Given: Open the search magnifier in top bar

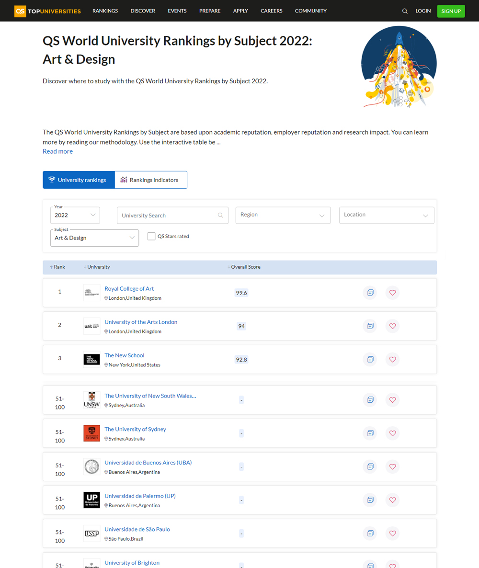Looking at the screenshot, I should click(x=405, y=11).
